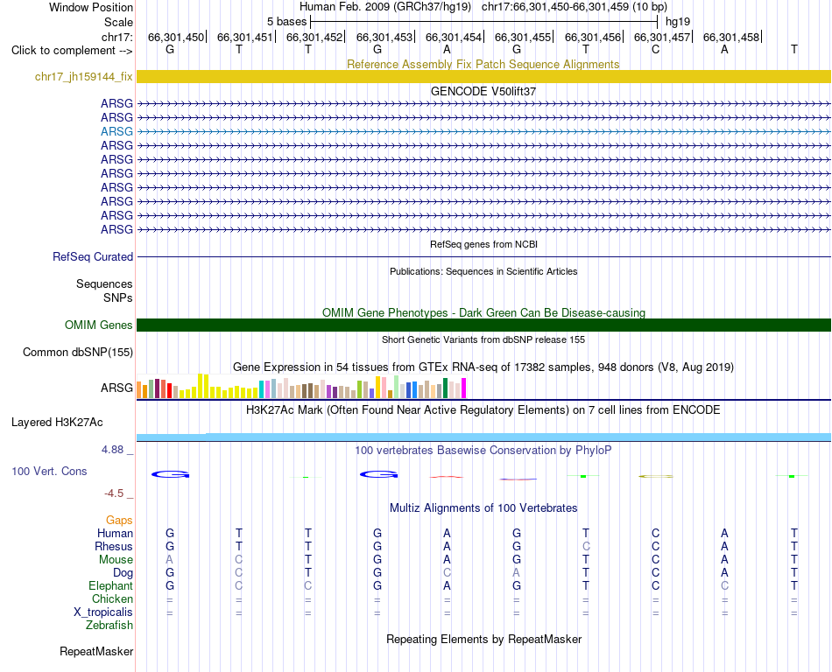Click the RepeatMasker track label
This screenshot has width=832, height=672.
96,651
